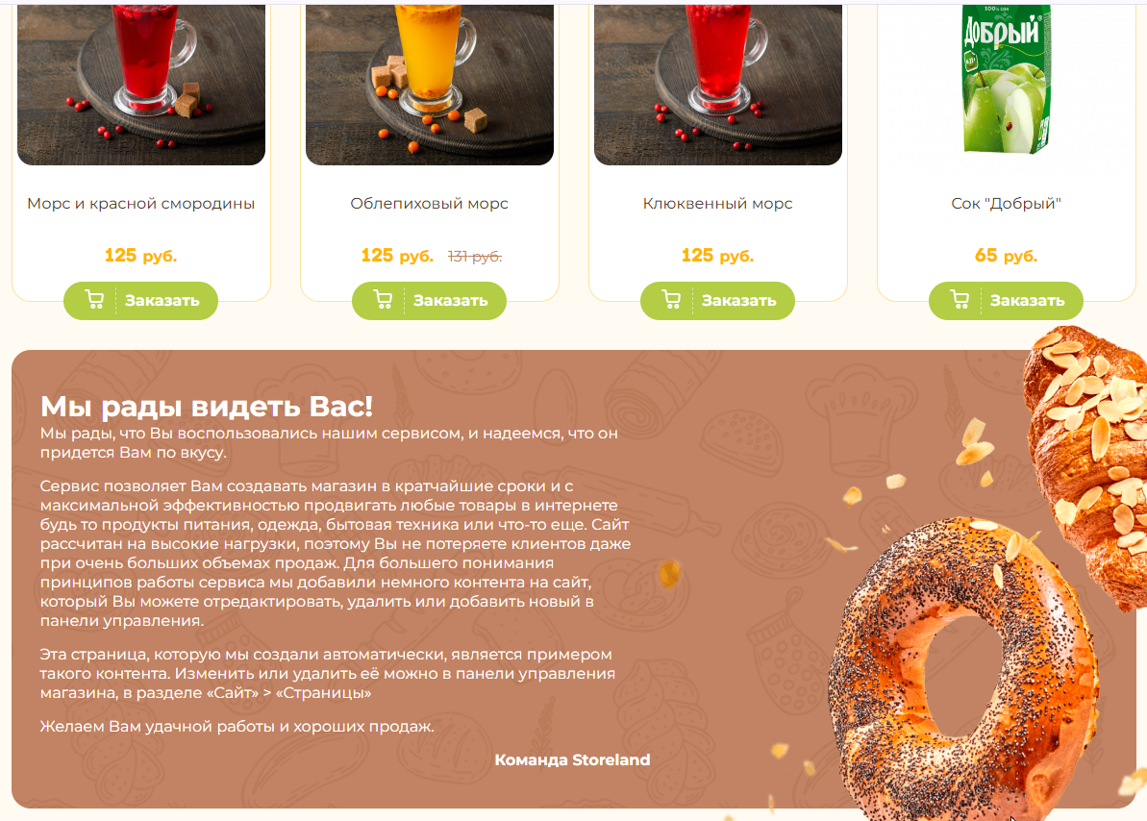Viewport: 1147px width, 821px height.
Task: Click cart icon under Облепиховый морс
Action: 383,300
